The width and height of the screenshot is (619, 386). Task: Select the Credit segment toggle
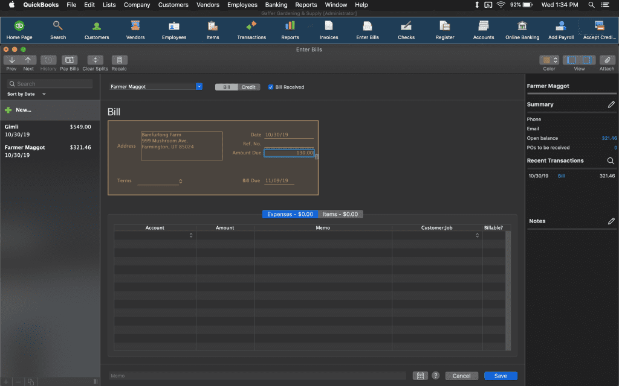click(248, 87)
